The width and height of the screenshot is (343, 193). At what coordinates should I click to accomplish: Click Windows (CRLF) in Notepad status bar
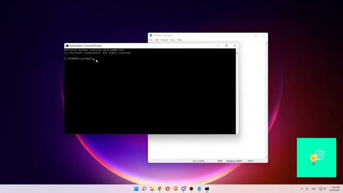[x=234, y=161]
